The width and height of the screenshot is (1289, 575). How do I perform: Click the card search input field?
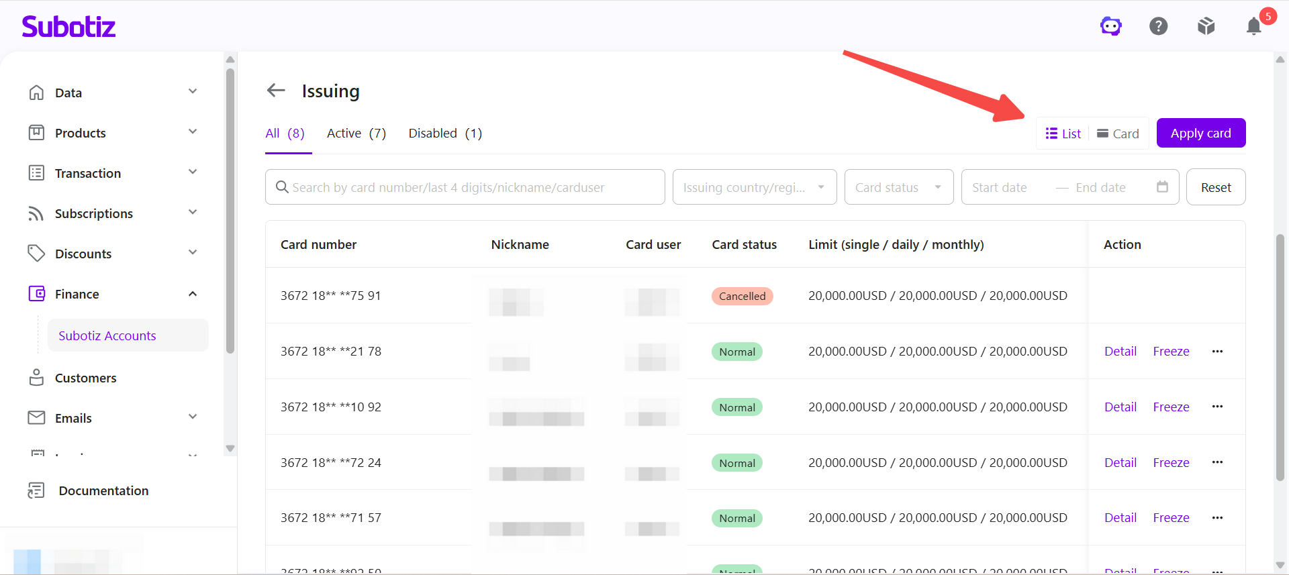click(465, 187)
